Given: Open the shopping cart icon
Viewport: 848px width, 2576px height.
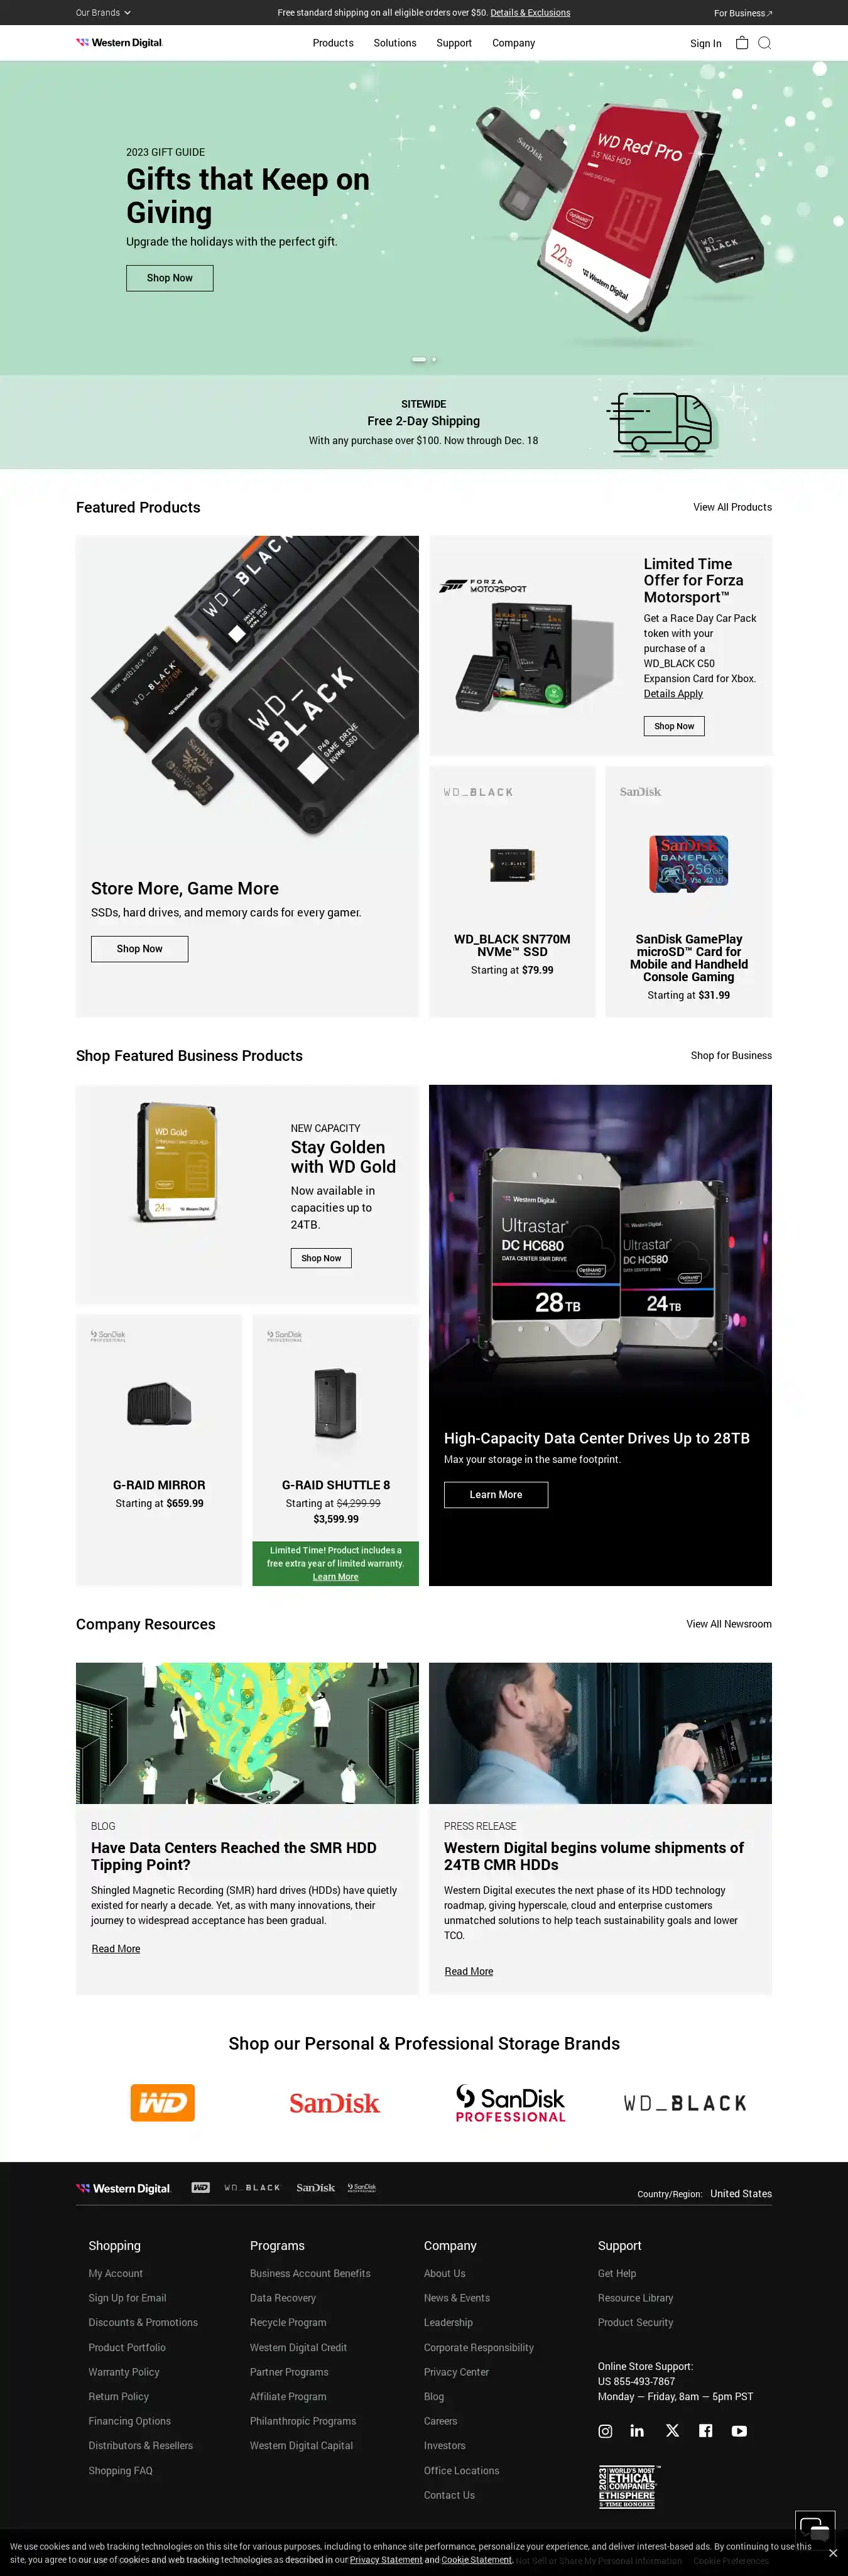Looking at the screenshot, I should [x=742, y=43].
